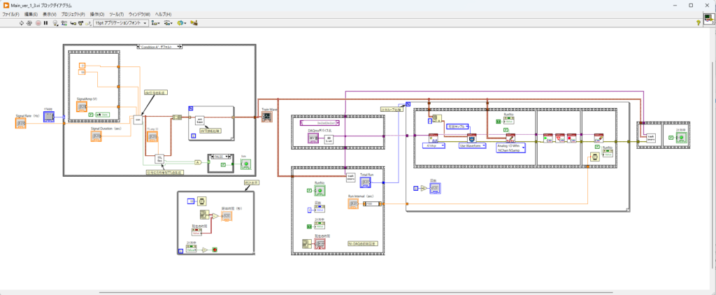Screen dimensions: 716x295
Task: Toggle Highlight Execution light bulb
Action: (56, 22)
